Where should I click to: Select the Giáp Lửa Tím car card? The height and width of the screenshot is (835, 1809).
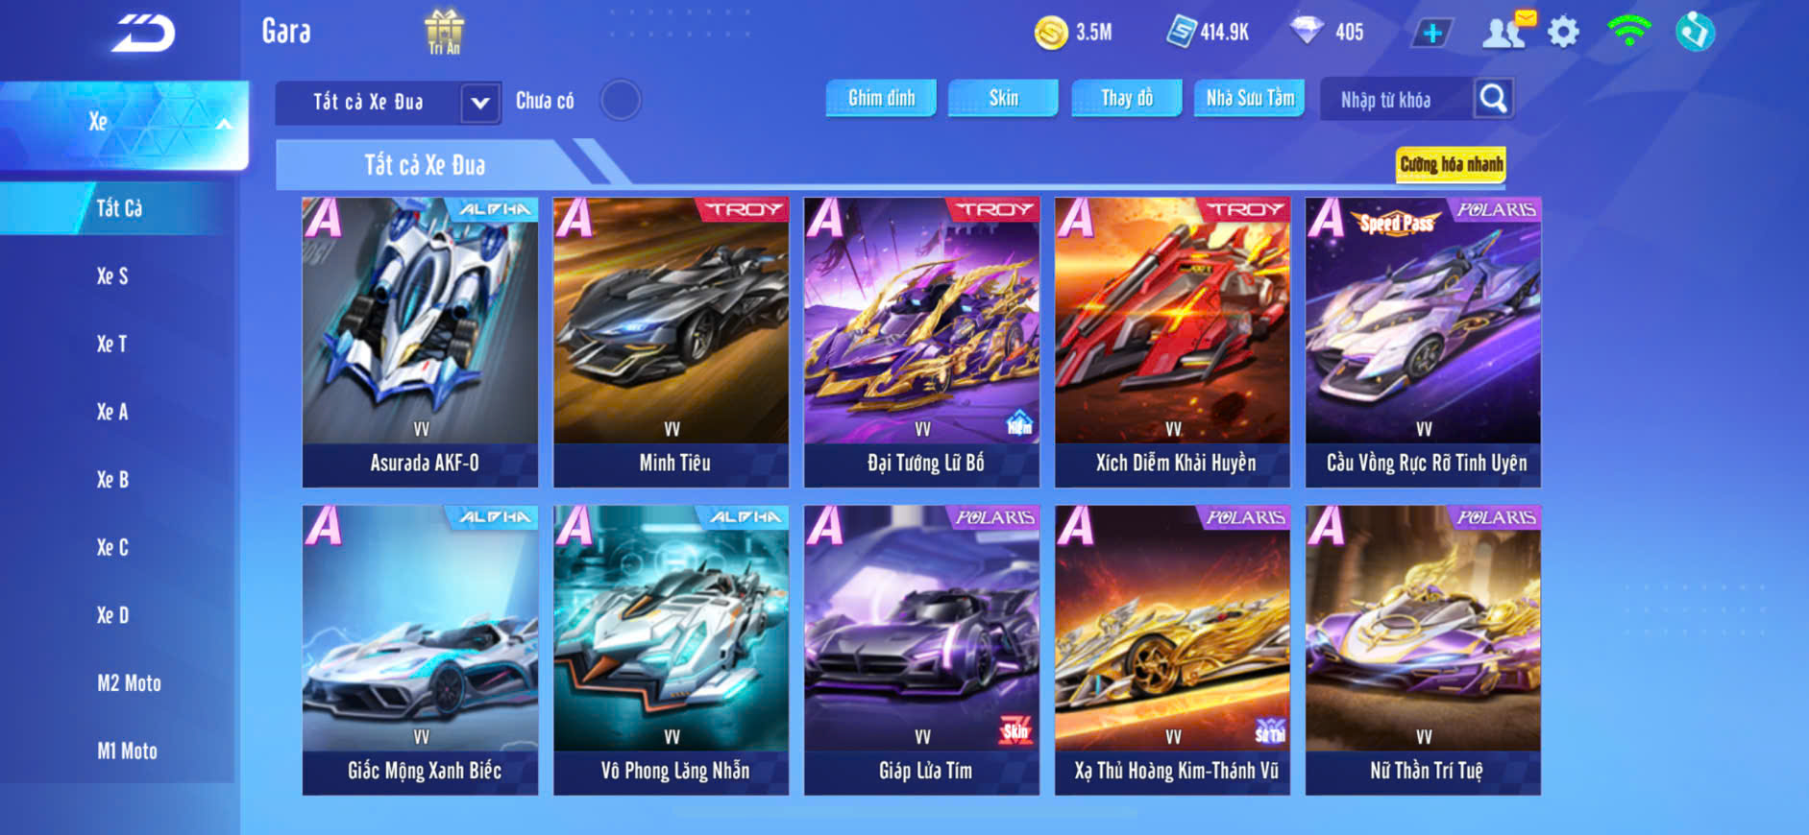pos(921,651)
